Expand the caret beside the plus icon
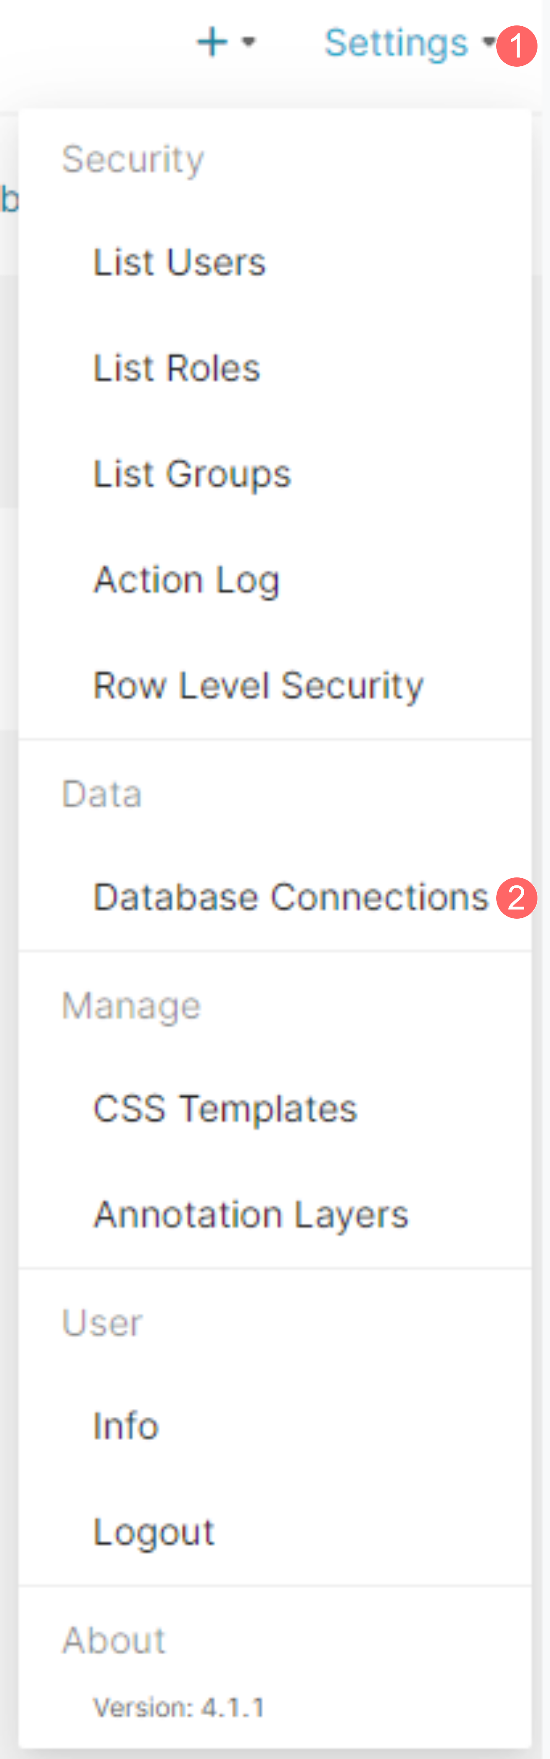This screenshot has height=1759, width=550. click(249, 43)
